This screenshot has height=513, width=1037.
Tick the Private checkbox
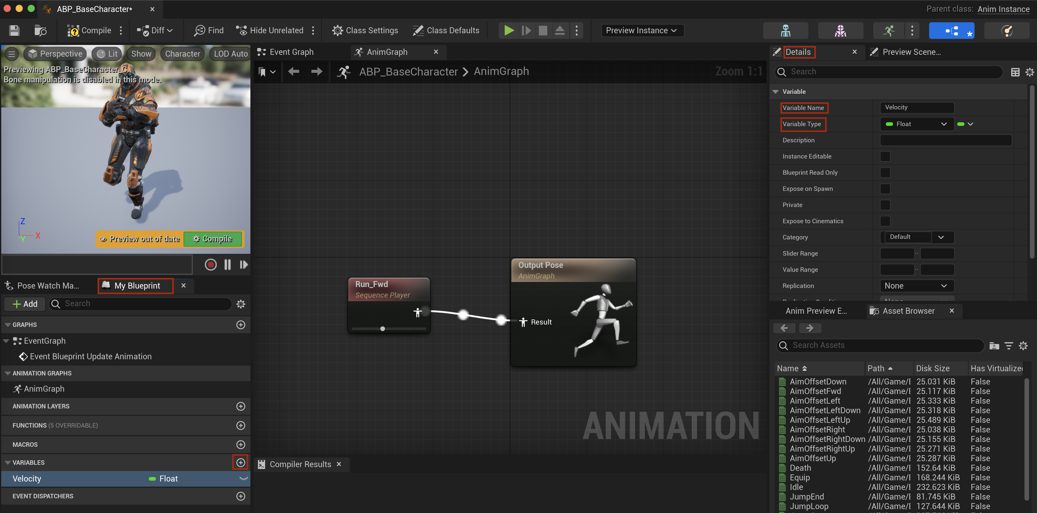tap(885, 205)
